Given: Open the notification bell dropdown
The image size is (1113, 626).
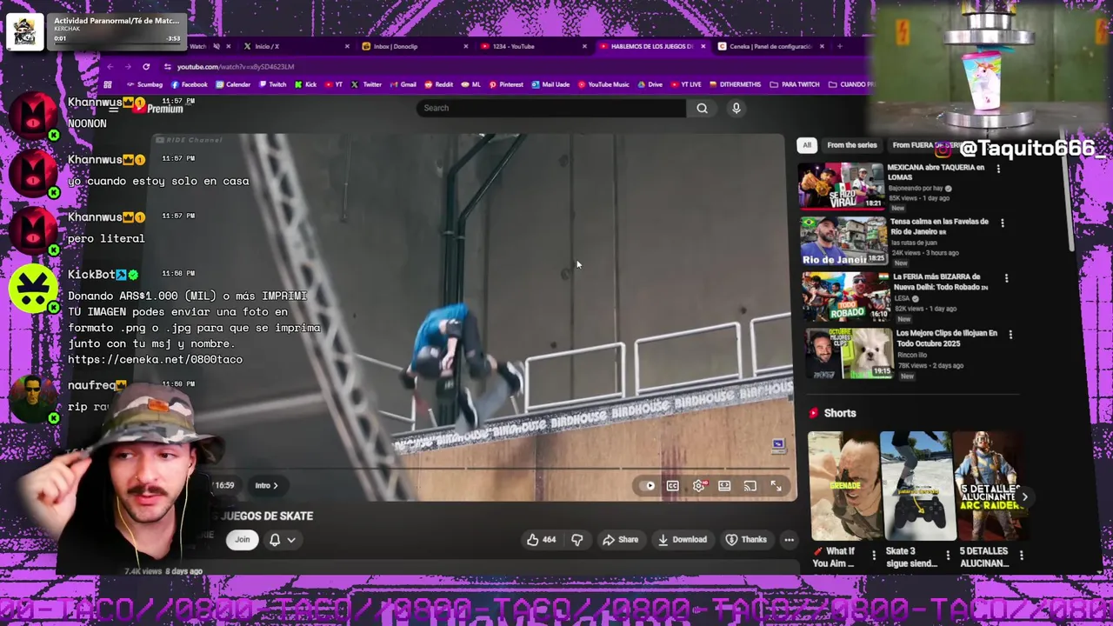Looking at the screenshot, I should click(282, 539).
